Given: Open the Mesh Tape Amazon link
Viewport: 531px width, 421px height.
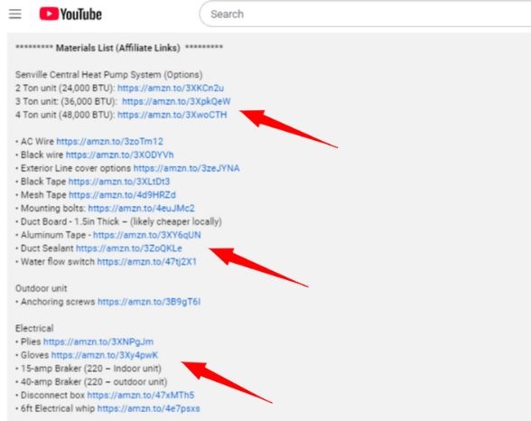Looking at the screenshot, I should [122, 195].
